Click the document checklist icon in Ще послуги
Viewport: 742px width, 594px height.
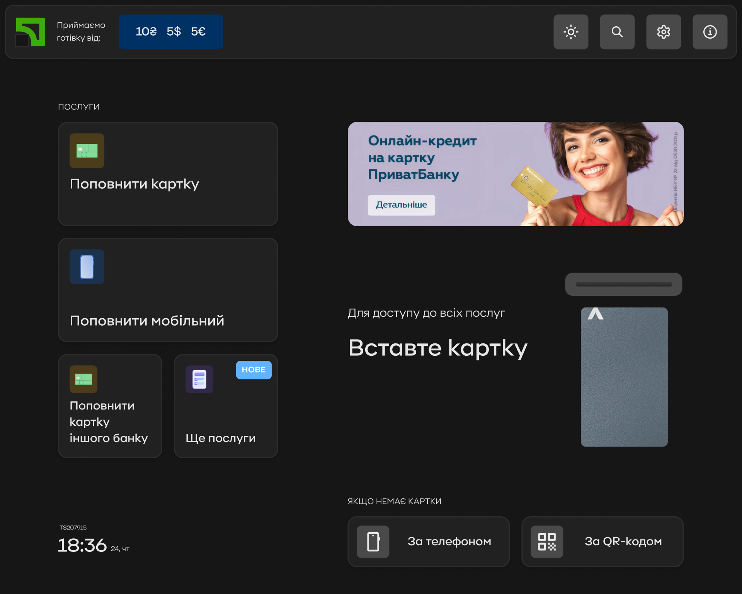[x=199, y=379]
